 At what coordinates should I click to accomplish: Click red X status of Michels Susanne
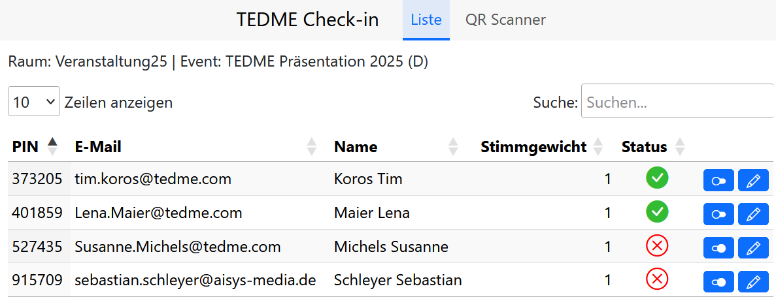tap(657, 246)
